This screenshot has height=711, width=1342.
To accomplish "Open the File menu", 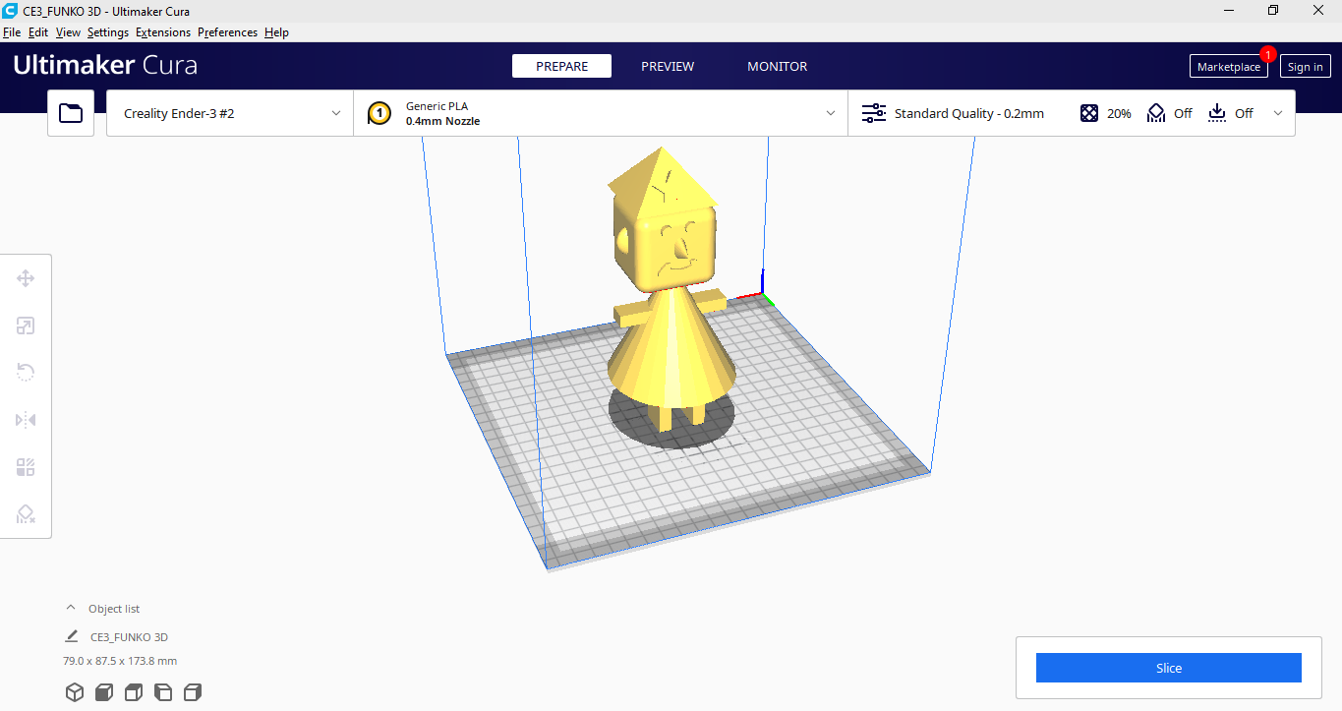I will pos(12,32).
